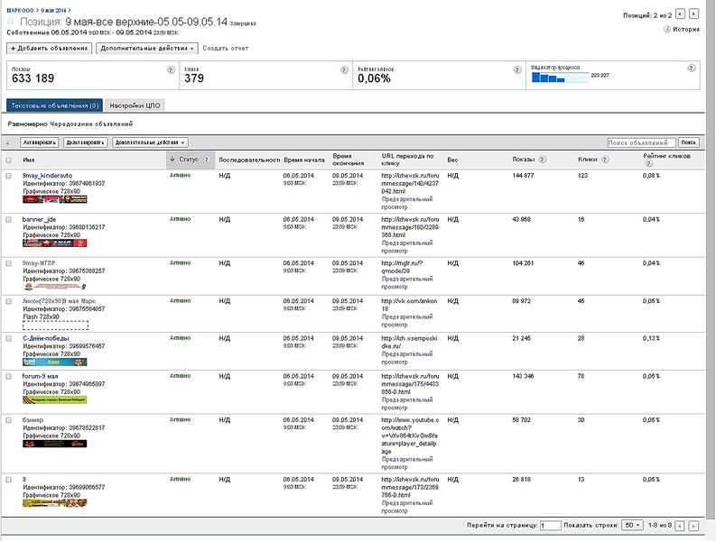Toggle select-all checkbox in table header
Viewport: 716px width, 541px height.
coord(9,160)
